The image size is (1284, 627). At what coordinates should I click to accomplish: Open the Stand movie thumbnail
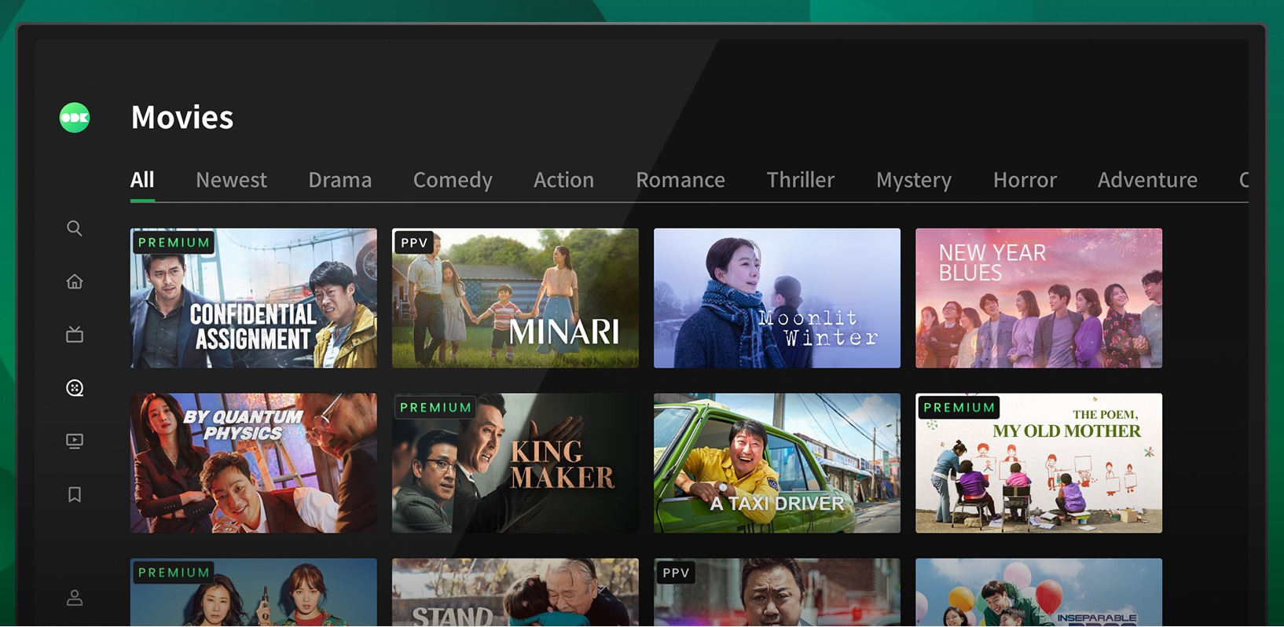515,592
